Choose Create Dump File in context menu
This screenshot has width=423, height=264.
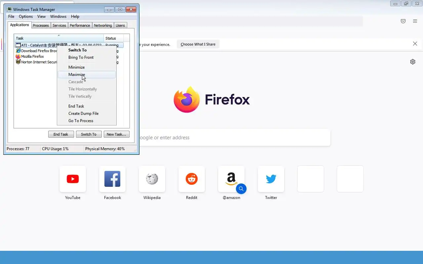pyautogui.click(x=87, y=114)
